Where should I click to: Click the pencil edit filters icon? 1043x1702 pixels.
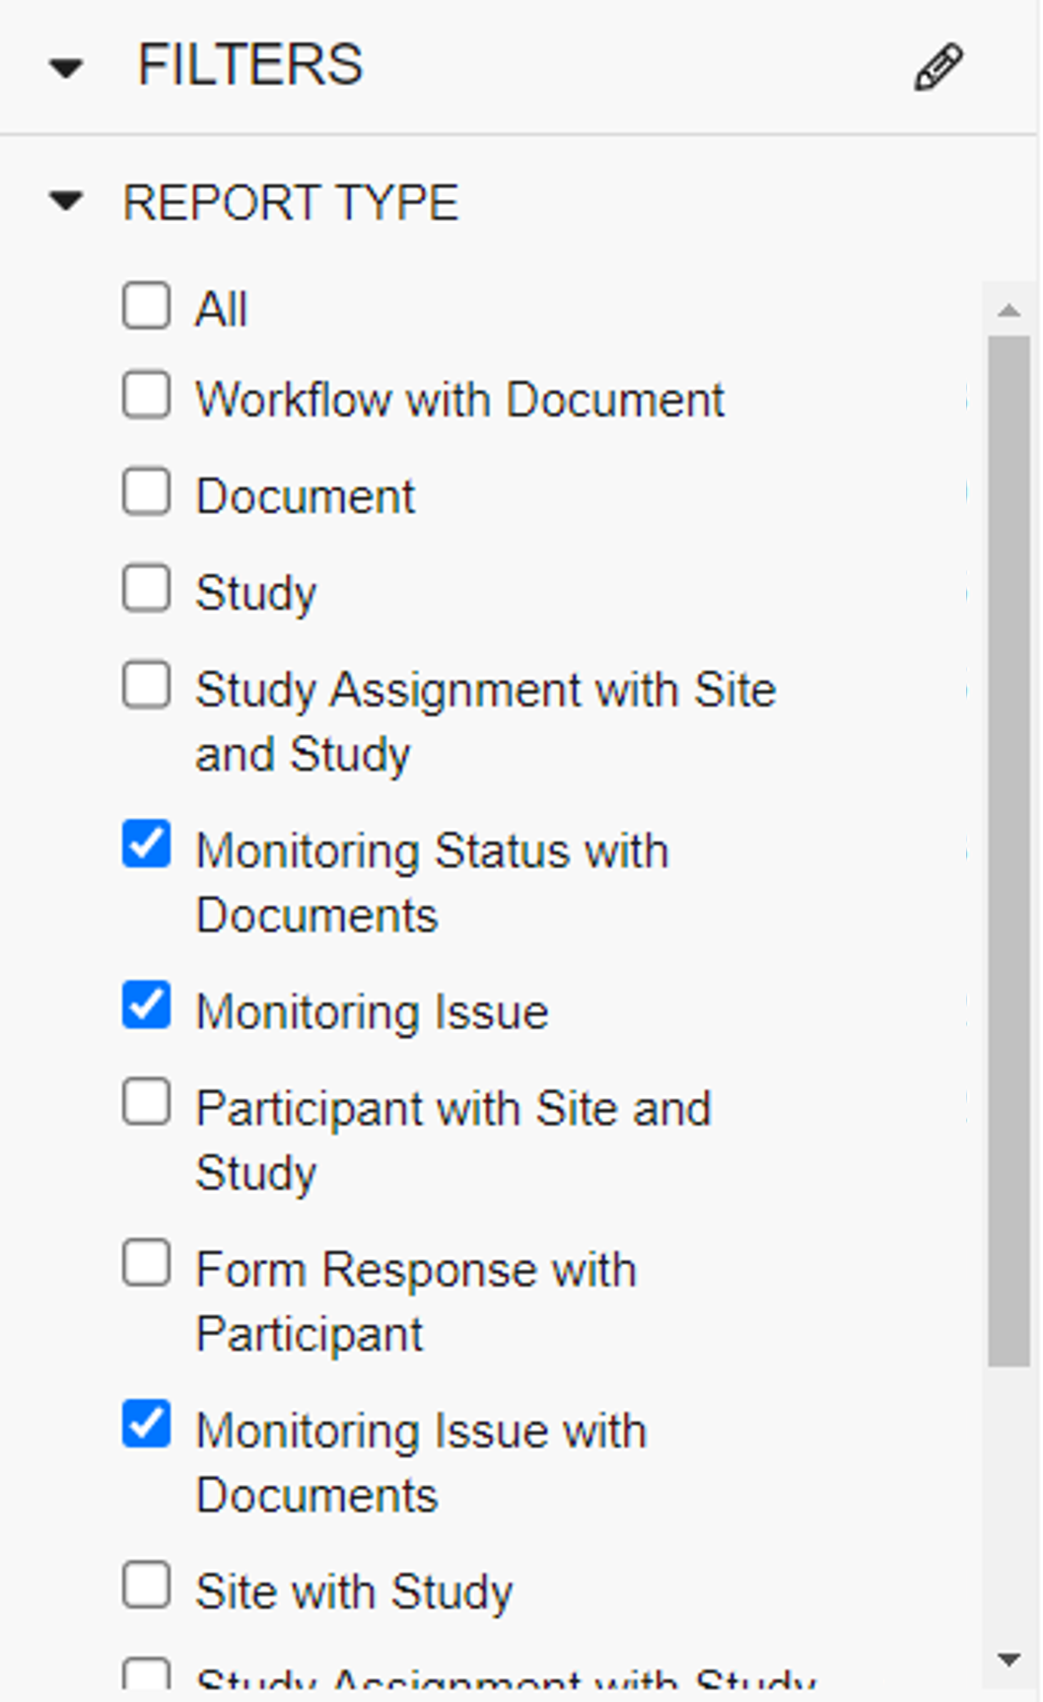point(938,67)
